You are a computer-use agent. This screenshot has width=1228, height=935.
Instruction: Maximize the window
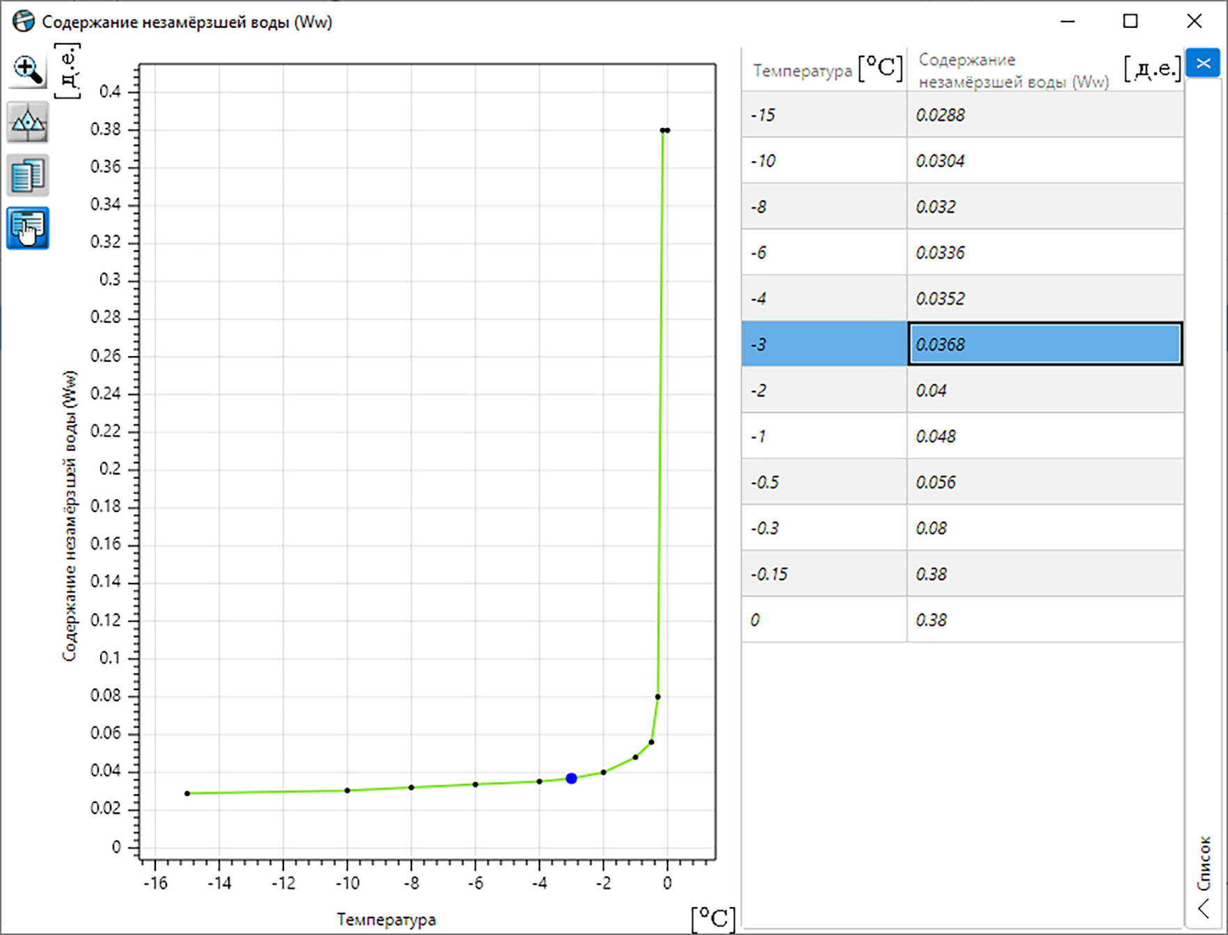pyautogui.click(x=1131, y=22)
